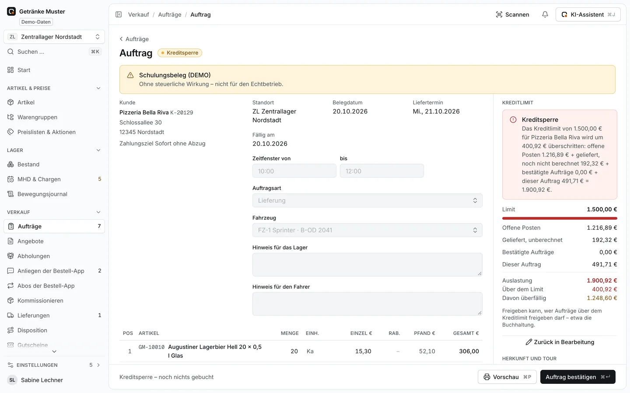Click Zurück in Bearbeitung
The height and width of the screenshot is (393, 630).
[560, 342]
